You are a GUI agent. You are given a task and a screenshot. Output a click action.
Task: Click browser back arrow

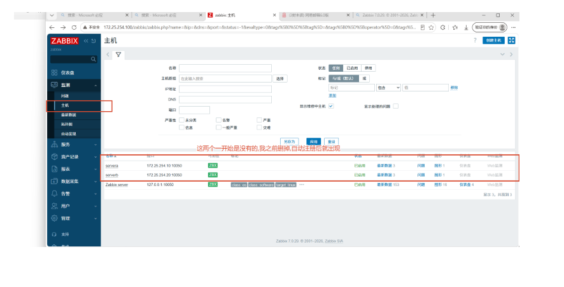52,27
